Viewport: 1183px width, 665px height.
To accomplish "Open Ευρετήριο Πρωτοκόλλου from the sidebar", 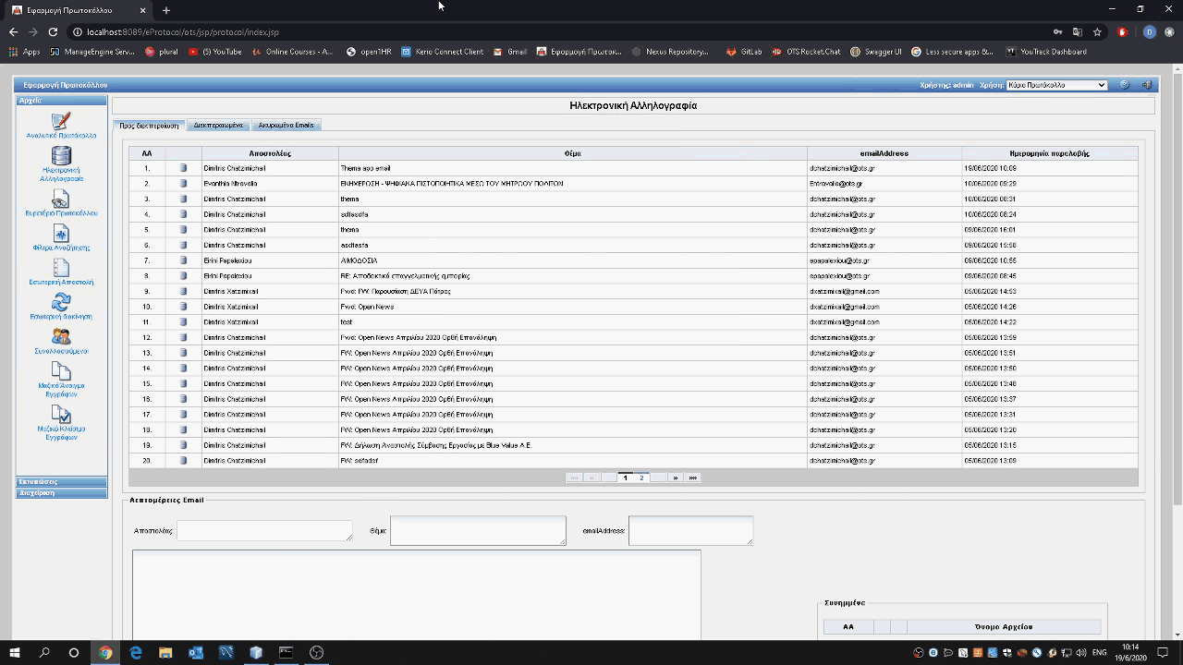I will tap(61, 199).
